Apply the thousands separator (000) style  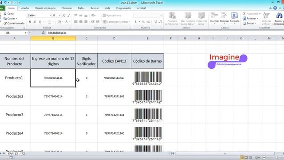point(148,22)
